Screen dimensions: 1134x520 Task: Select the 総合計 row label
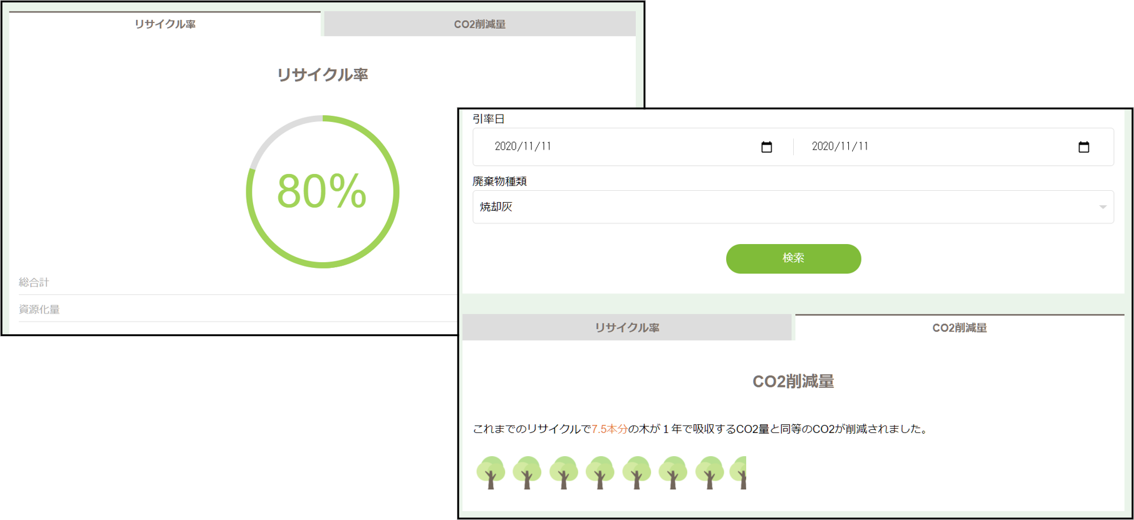34,283
